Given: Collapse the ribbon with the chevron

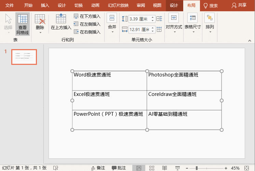Looking at the screenshot, I should pos(250,41).
